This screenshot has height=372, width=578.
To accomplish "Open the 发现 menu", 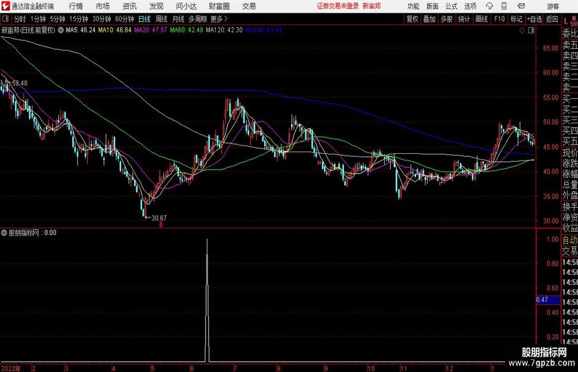I will pyautogui.click(x=157, y=6).
